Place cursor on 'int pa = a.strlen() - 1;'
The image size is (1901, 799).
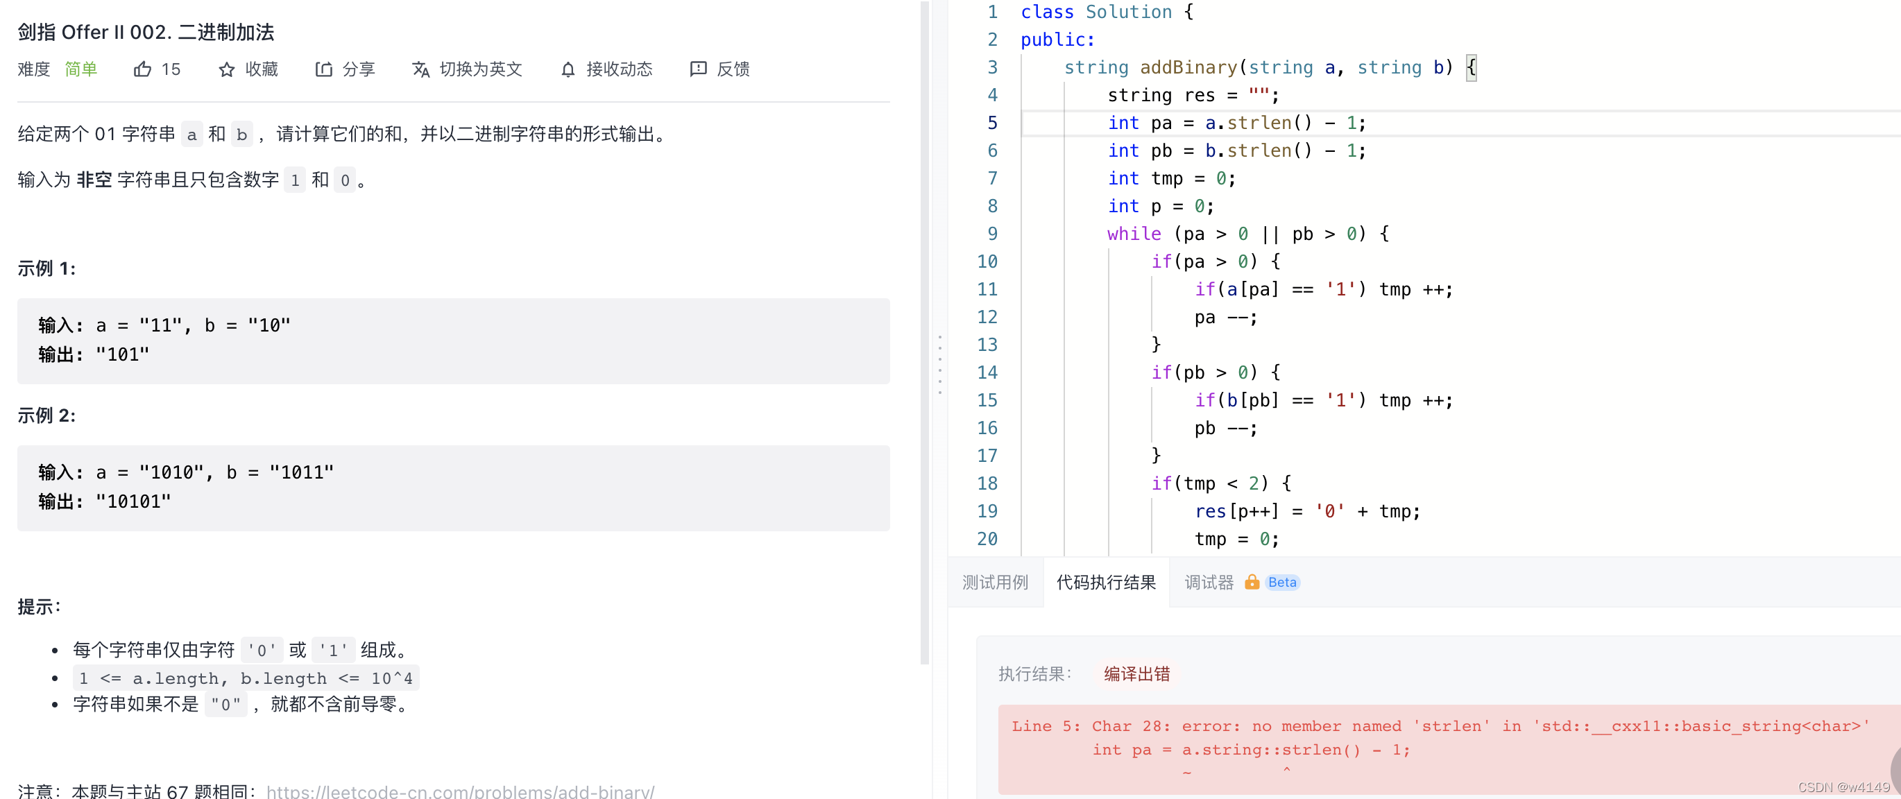pos(1236,123)
